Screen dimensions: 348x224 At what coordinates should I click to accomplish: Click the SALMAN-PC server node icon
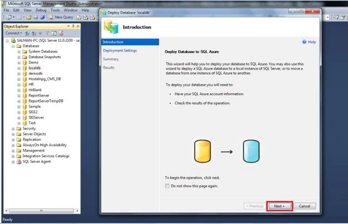[13, 40]
